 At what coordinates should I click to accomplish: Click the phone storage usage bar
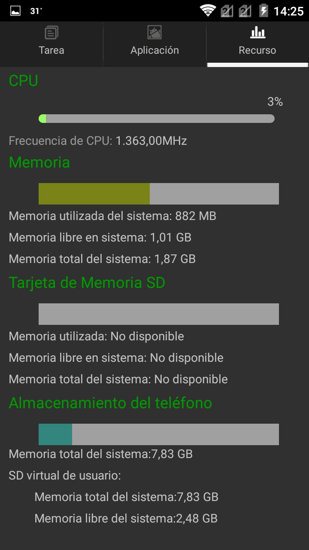159,434
